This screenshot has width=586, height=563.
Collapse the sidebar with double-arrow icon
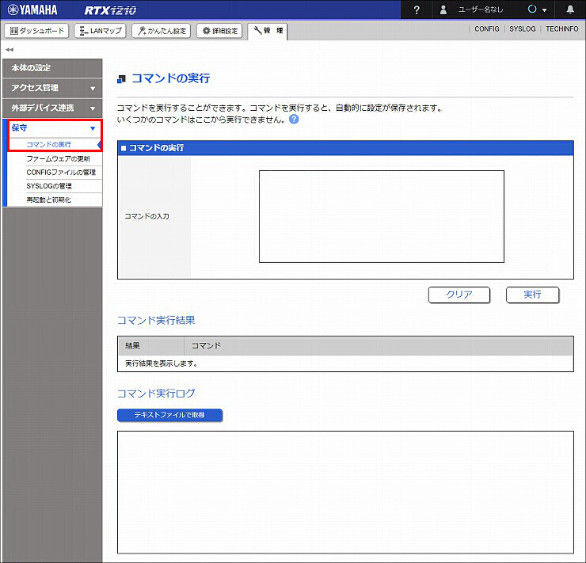[x=10, y=49]
